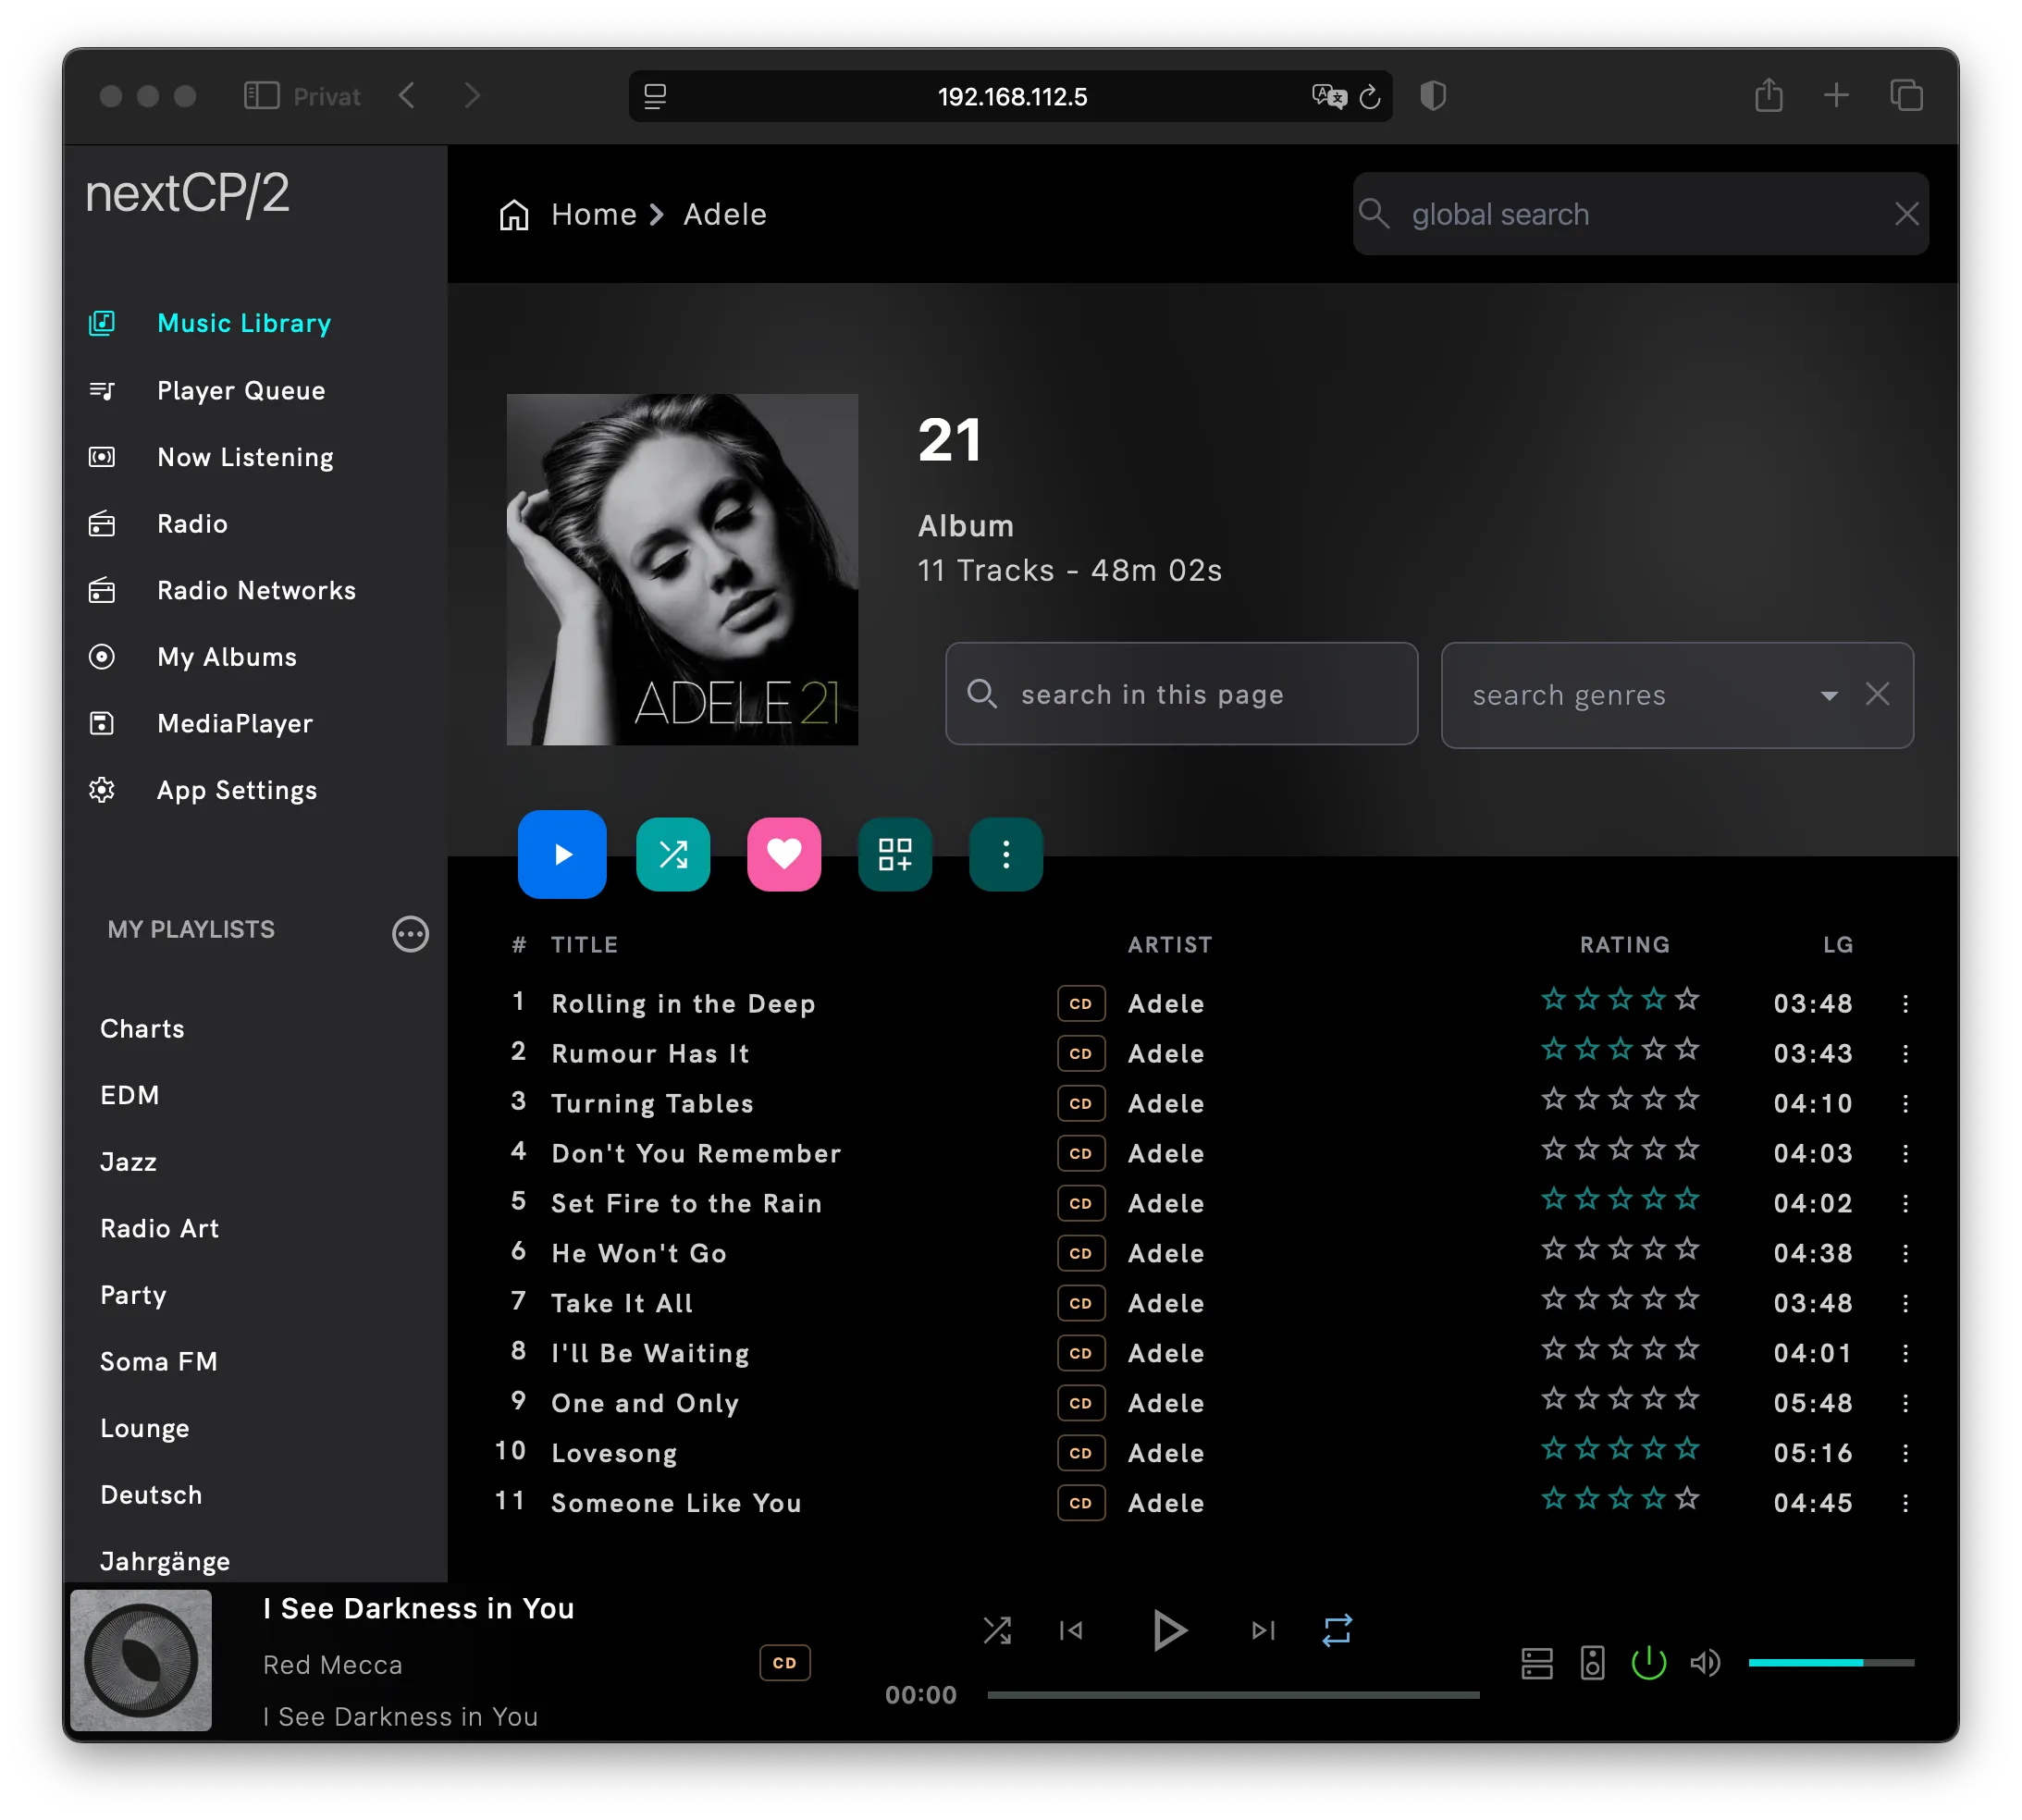Open App Settings
2022x1820 pixels.
tap(237, 790)
